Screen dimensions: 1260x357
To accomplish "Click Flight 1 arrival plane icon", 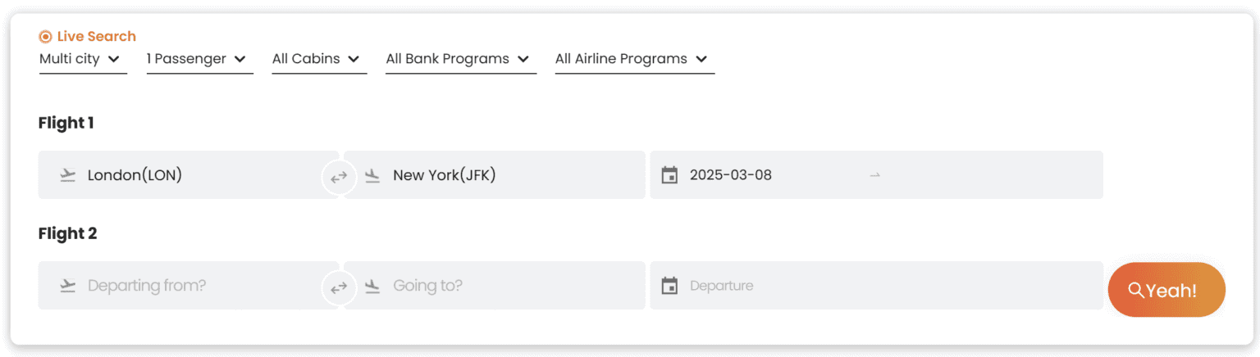I will pyautogui.click(x=372, y=175).
